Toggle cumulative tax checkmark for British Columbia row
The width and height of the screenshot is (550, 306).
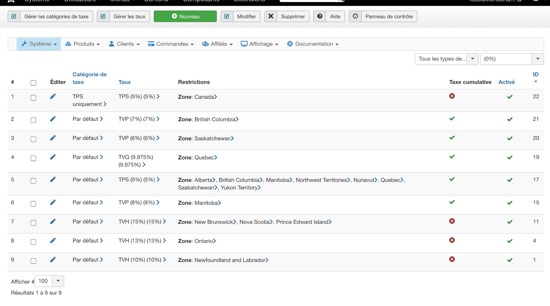tap(452, 119)
